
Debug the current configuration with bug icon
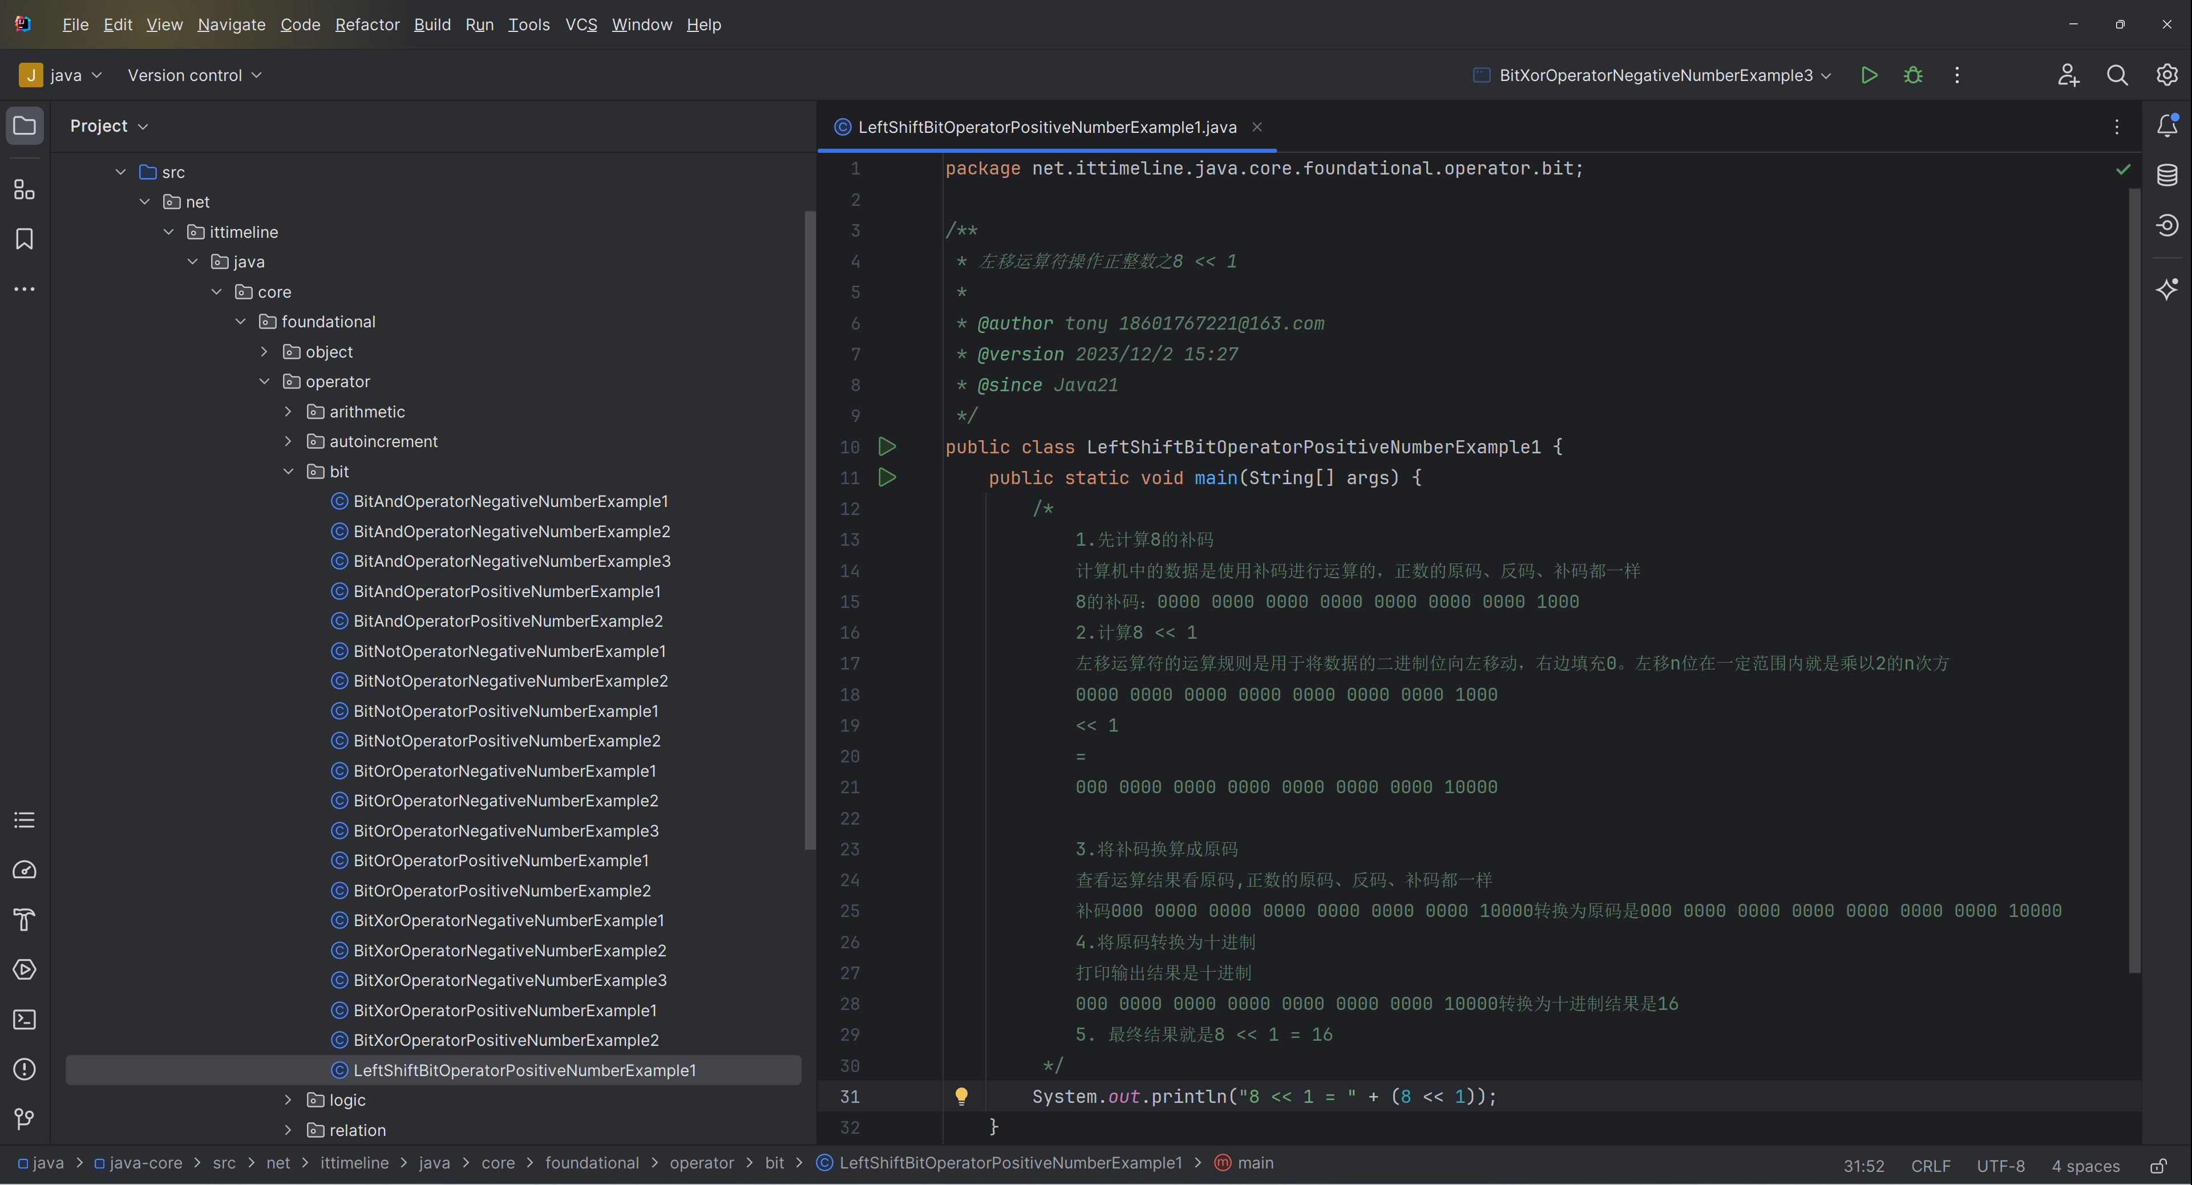(x=1914, y=75)
